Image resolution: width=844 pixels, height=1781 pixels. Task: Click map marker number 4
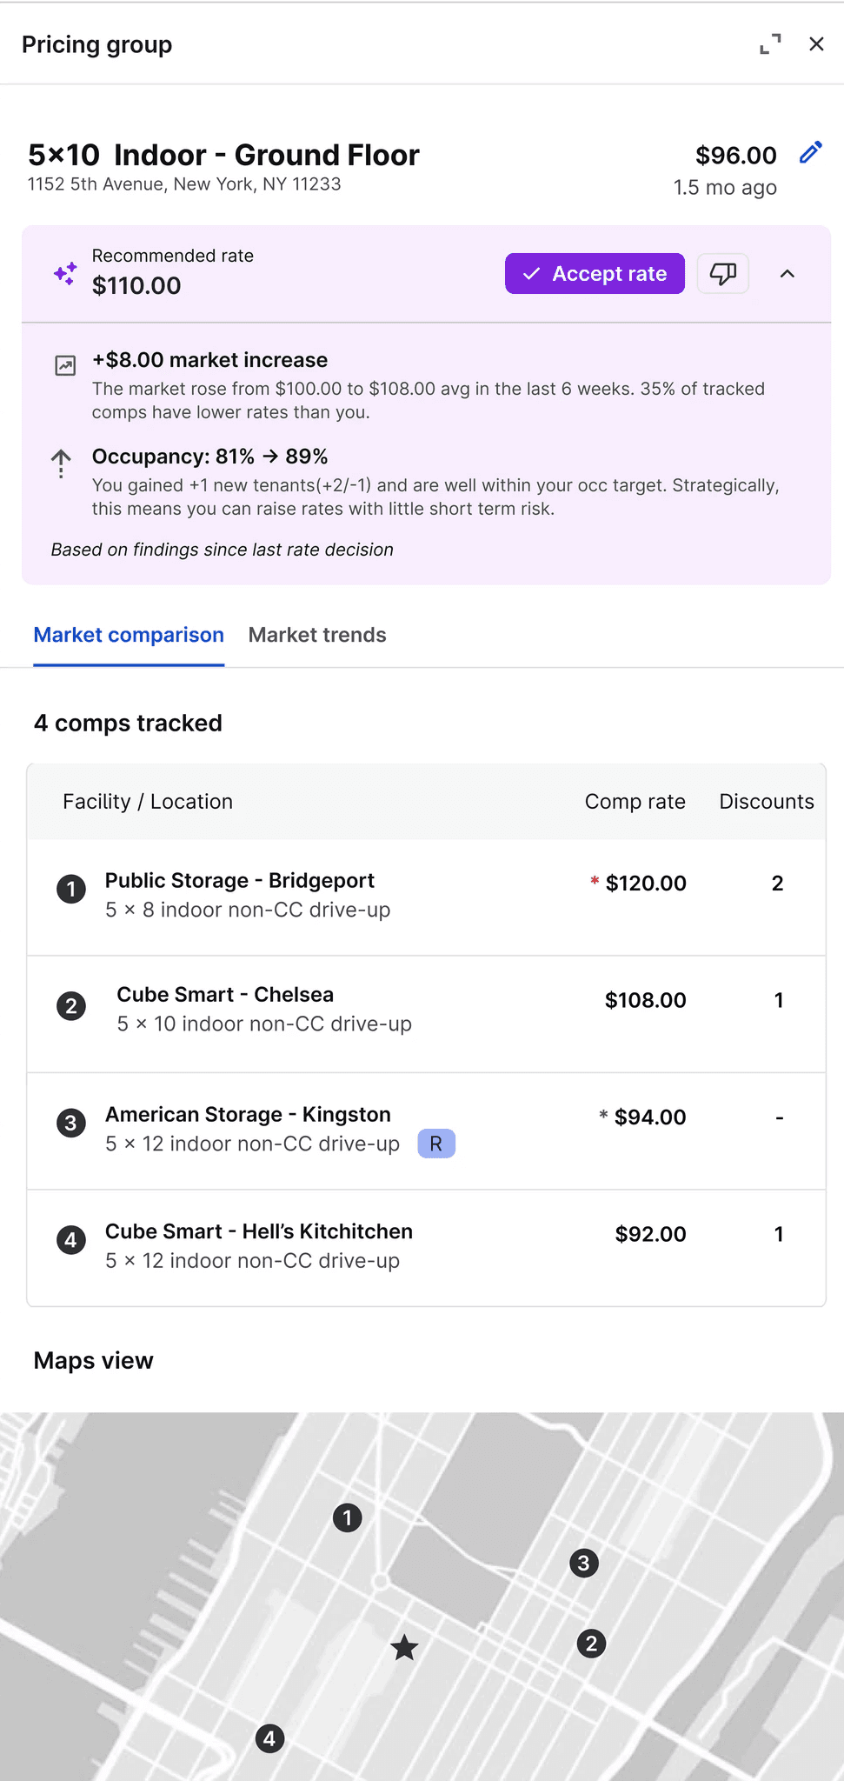269,1738
